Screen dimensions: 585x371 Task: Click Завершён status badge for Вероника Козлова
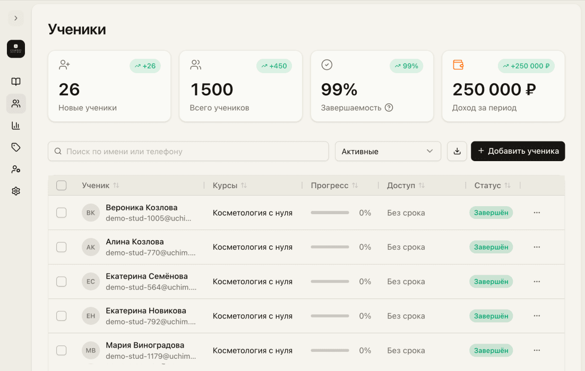pos(491,213)
